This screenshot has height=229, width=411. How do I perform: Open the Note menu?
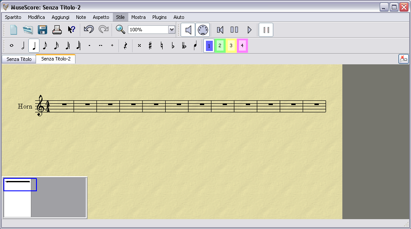click(x=81, y=17)
